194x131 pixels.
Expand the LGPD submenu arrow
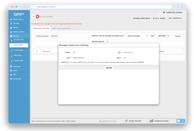(27, 75)
